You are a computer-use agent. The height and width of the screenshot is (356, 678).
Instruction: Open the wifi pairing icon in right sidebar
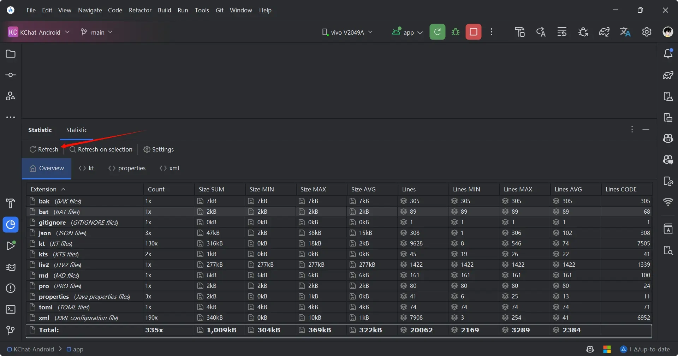(668, 202)
